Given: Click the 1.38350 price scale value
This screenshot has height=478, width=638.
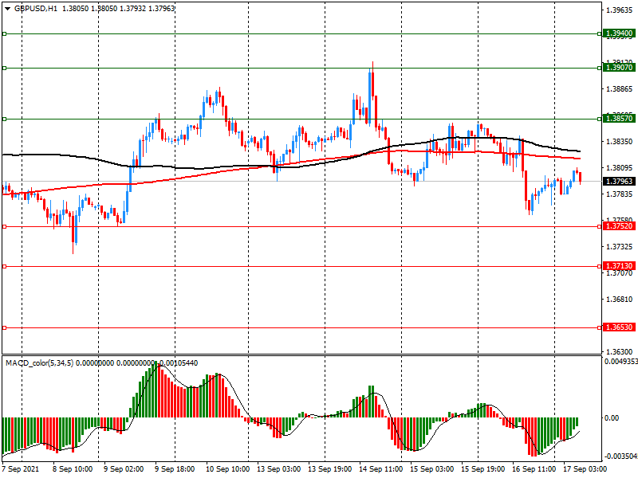Looking at the screenshot, I should (620, 142).
